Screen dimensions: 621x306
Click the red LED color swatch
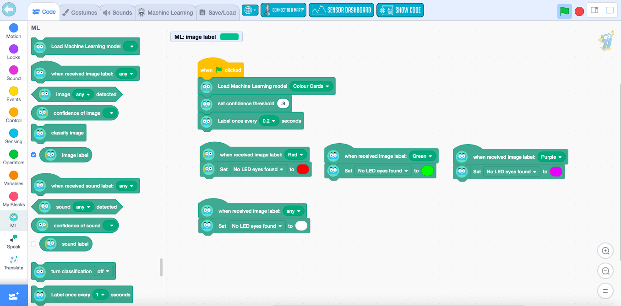click(303, 169)
